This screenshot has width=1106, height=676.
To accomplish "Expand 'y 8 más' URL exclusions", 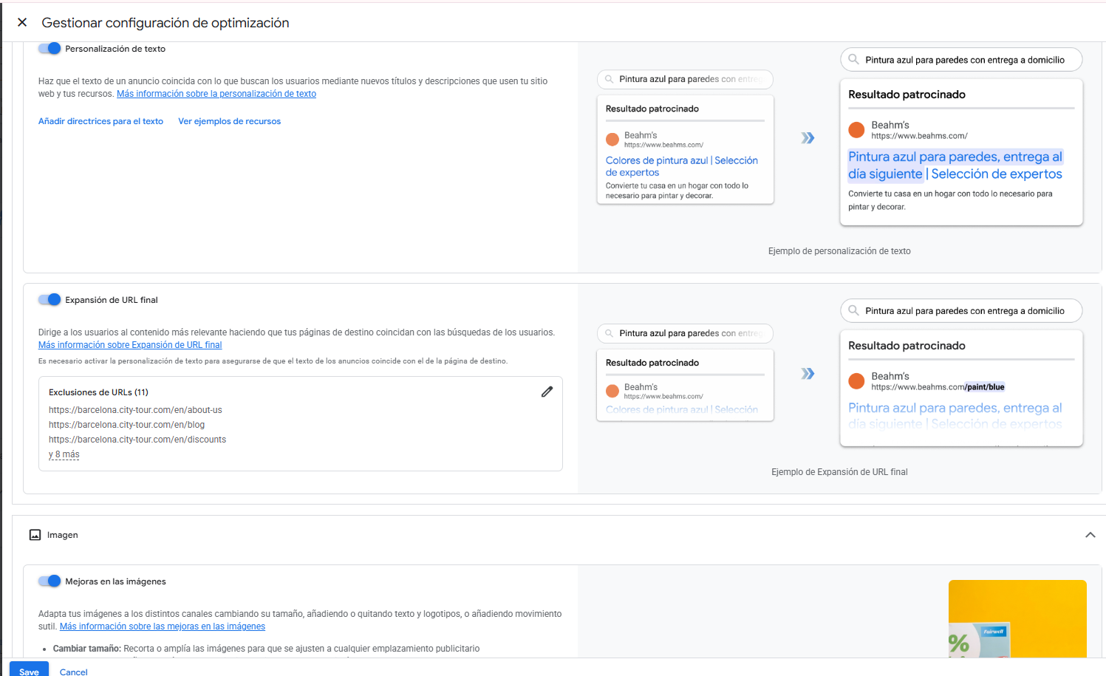I will (x=64, y=454).
